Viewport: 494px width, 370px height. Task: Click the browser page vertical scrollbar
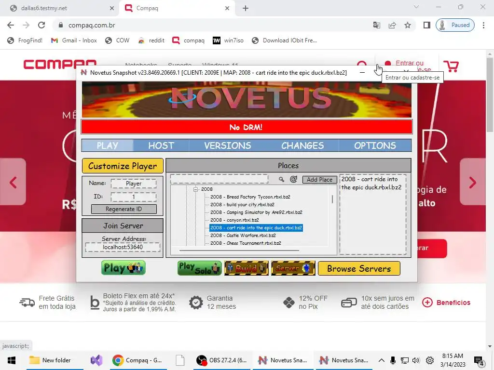click(x=489, y=94)
